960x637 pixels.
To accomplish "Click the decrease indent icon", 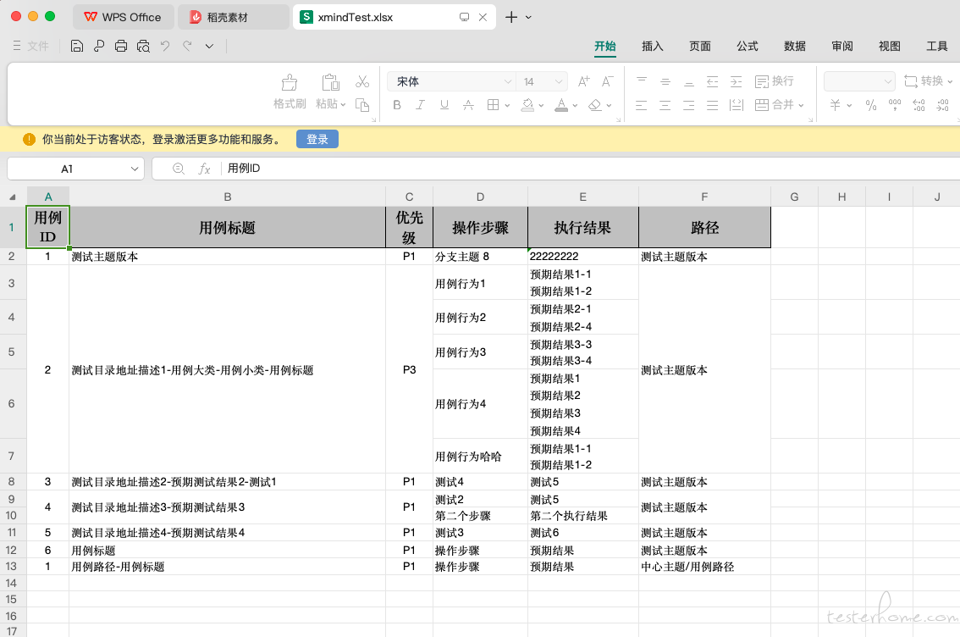I will coord(713,80).
